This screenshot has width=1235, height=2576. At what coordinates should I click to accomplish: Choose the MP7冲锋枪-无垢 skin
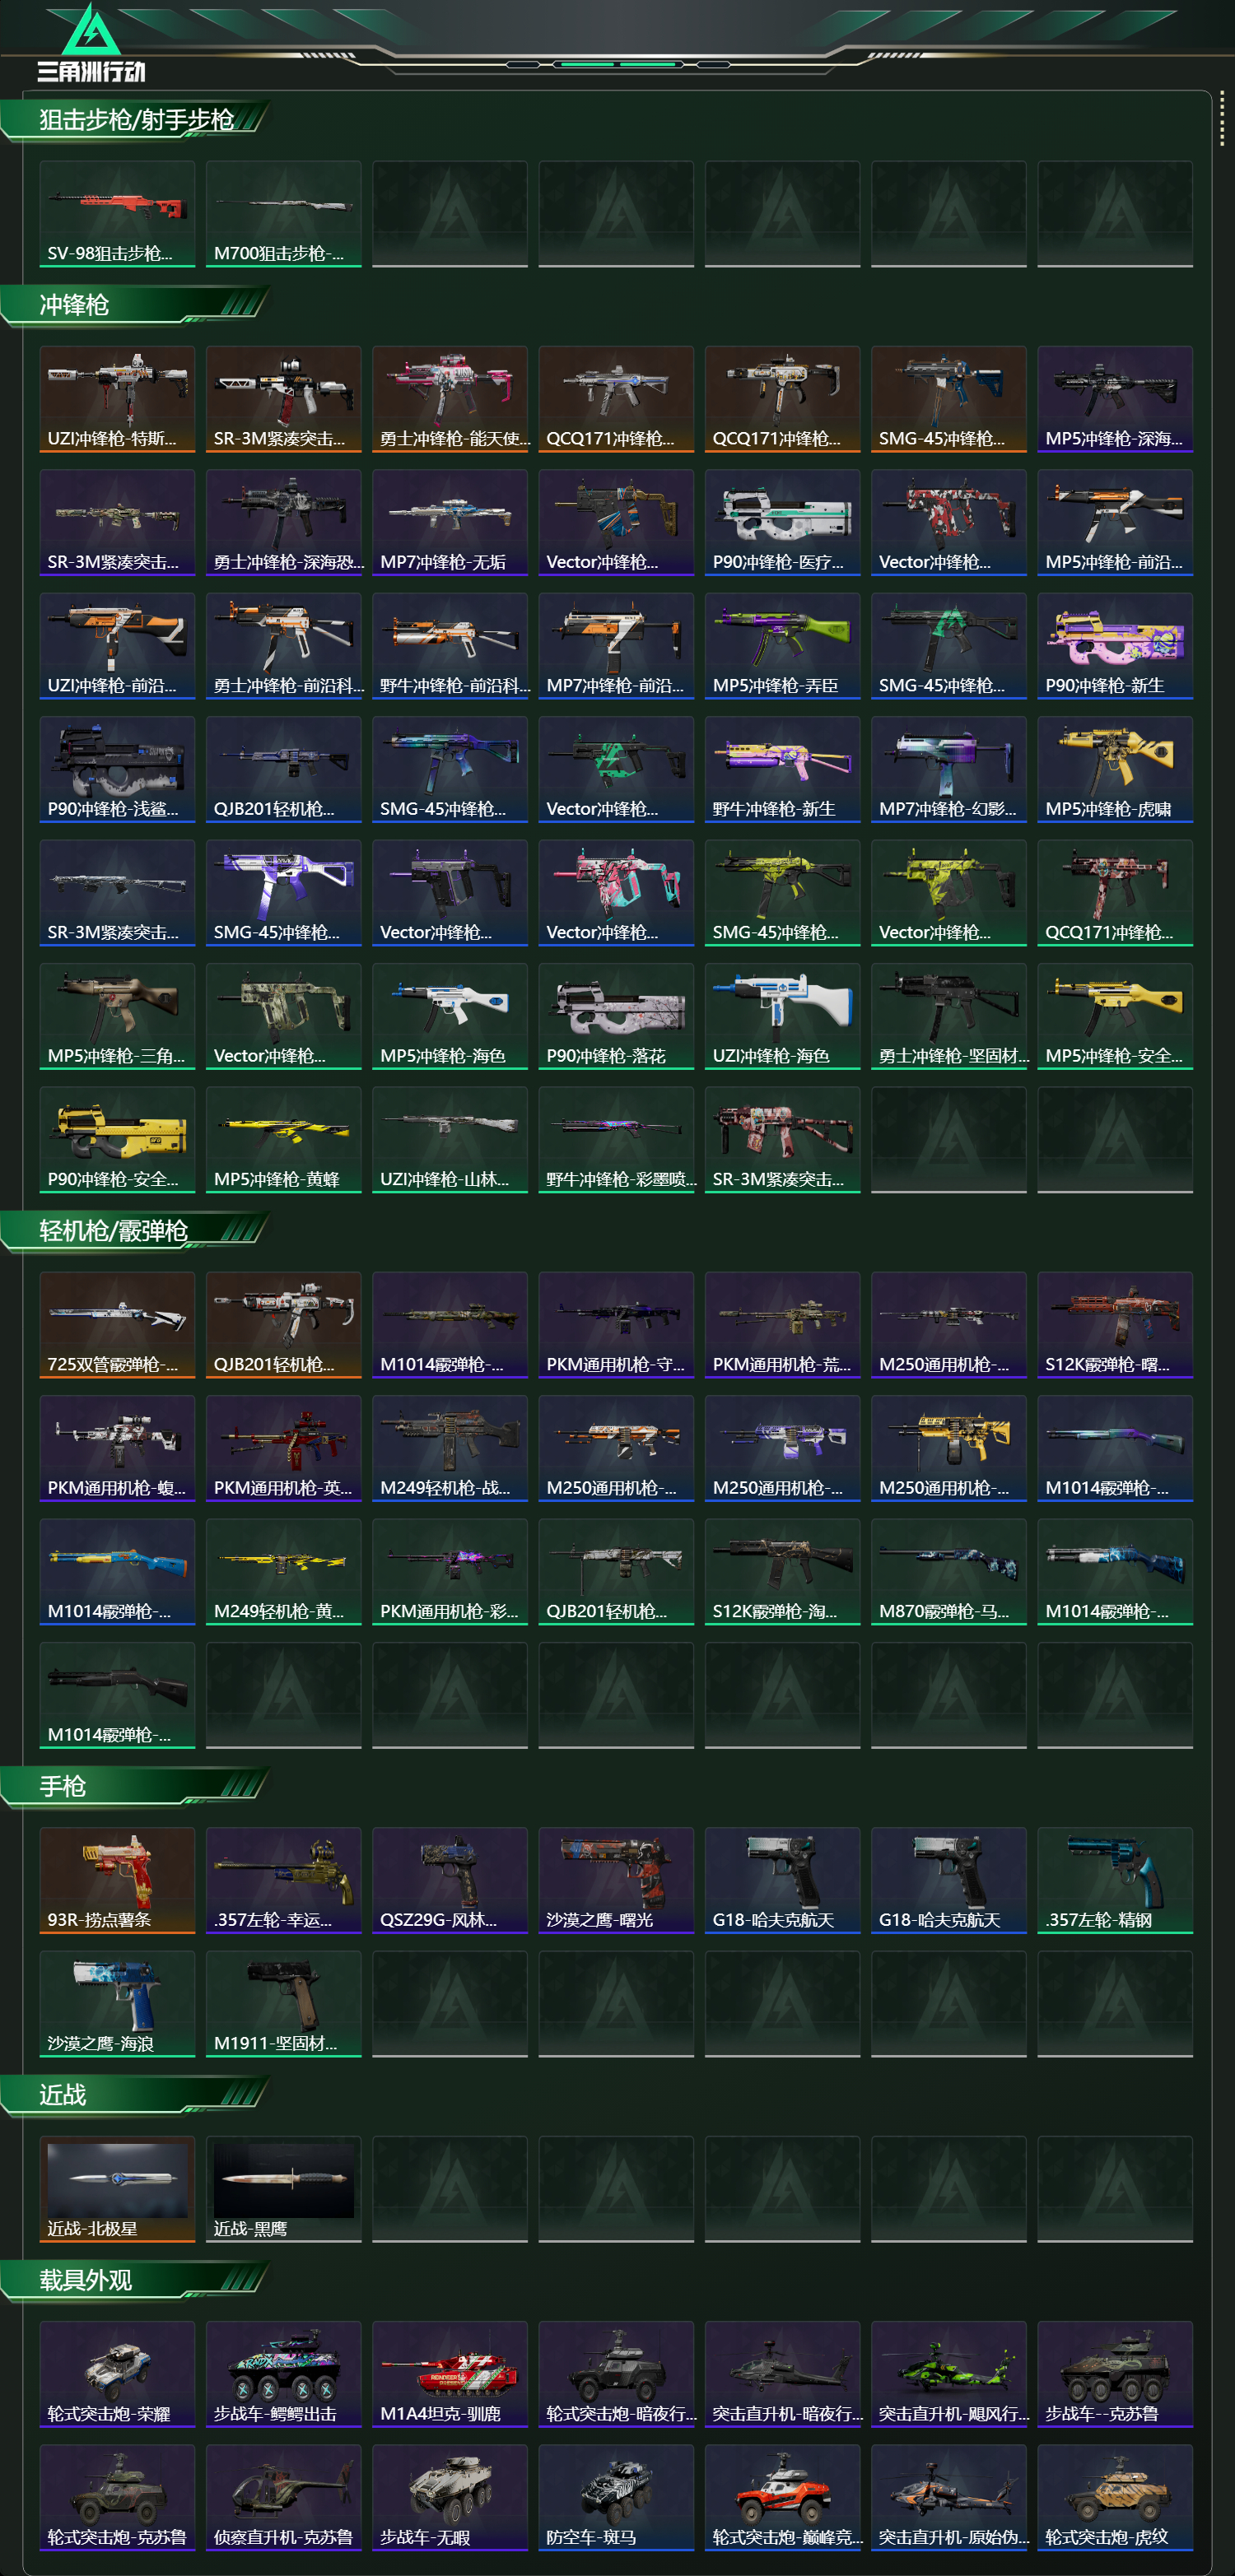click(450, 523)
